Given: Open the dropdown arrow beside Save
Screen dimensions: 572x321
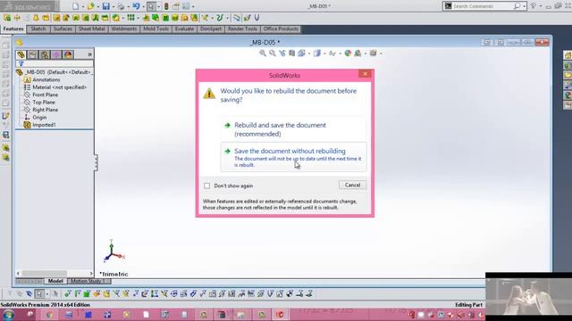Looking at the screenshot, I should click(114, 6).
